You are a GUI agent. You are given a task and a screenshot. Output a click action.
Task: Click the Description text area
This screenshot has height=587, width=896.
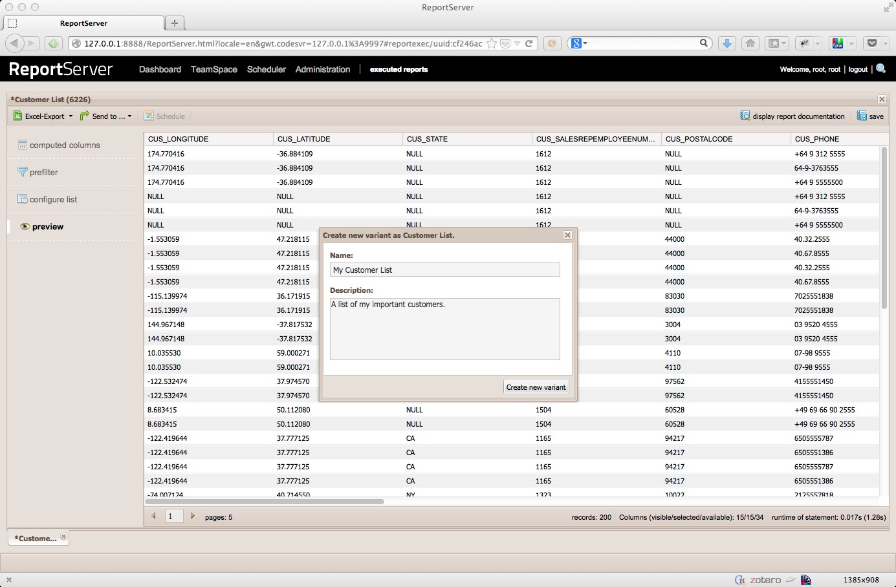445,329
